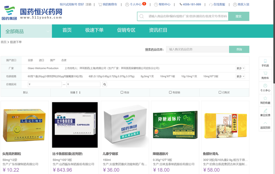Click the 查询 query button

pyautogui.click(x=239, y=49)
